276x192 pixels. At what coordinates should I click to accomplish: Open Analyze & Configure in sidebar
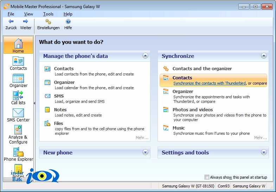pyautogui.click(x=18, y=134)
